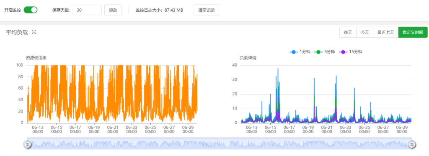
Task: Click the 负载详情 chart title
Action: (248, 58)
